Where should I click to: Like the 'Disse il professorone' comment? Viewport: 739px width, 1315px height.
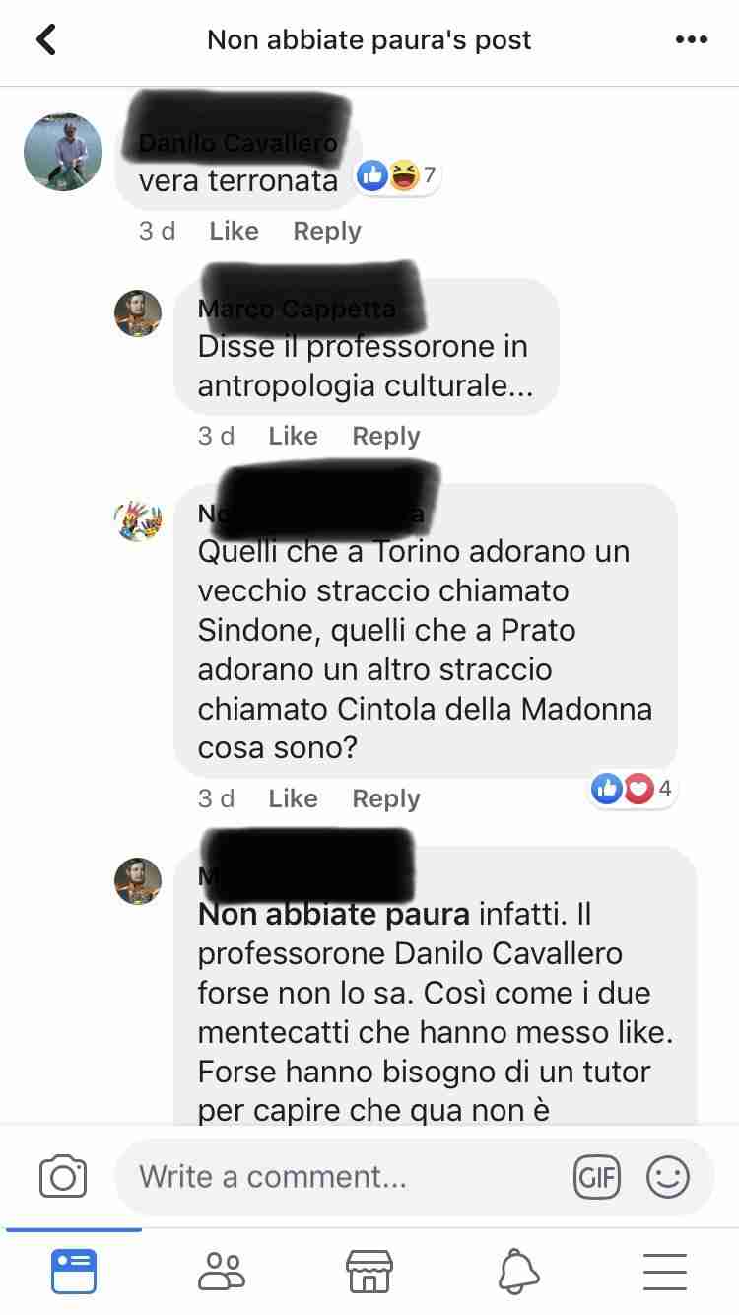point(293,436)
